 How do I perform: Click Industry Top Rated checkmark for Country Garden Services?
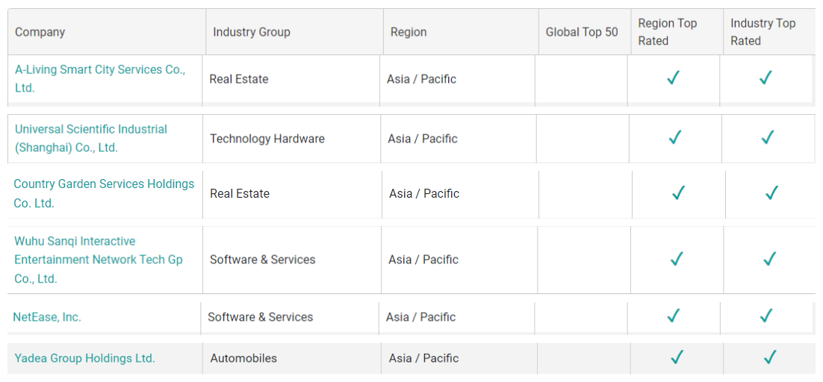(771, 193)
